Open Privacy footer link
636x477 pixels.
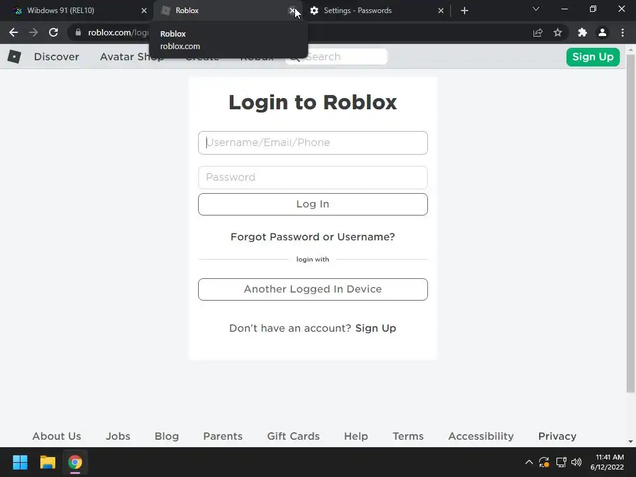(x=557, y=436)
